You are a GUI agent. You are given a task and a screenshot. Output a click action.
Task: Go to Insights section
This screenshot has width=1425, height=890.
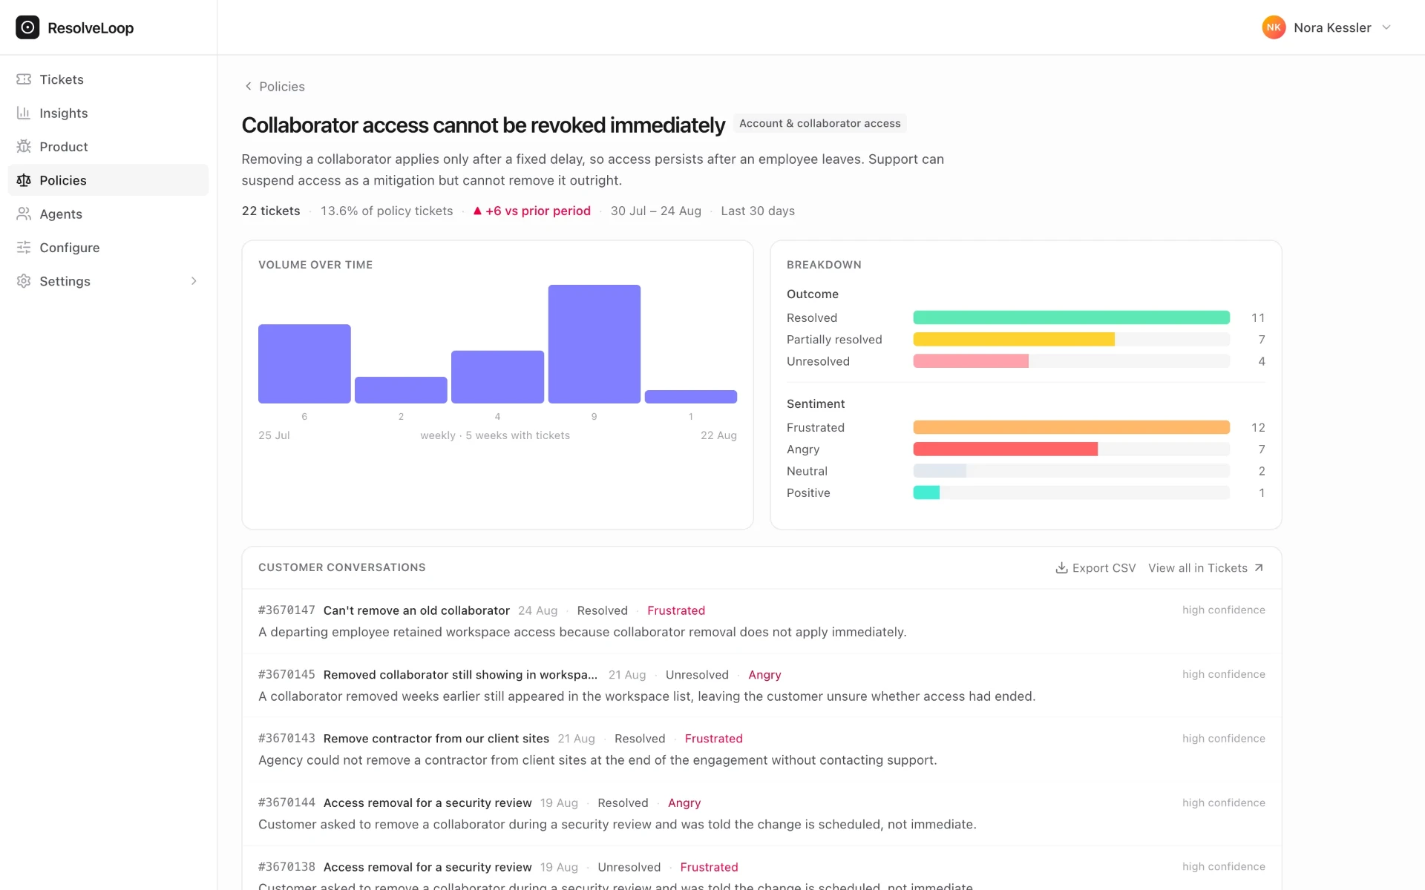108,113
